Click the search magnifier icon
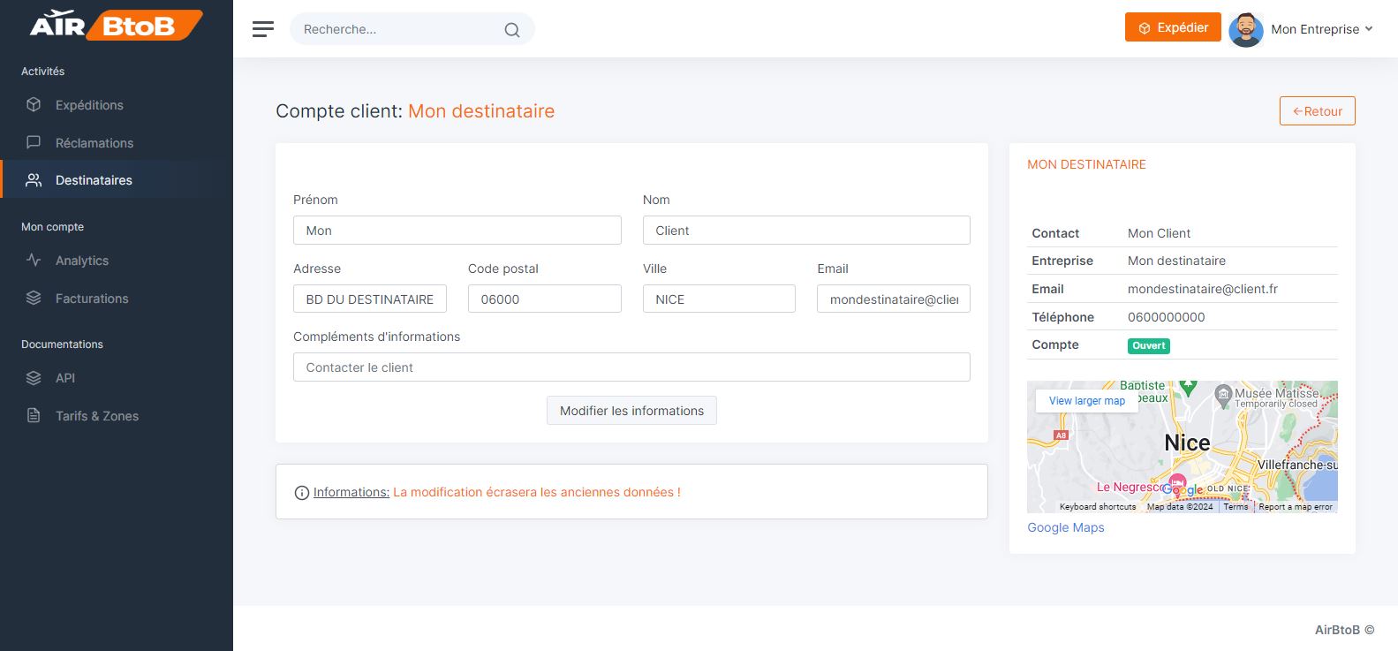This screenshot has width=1398, height=651. (x=511, y=30)
